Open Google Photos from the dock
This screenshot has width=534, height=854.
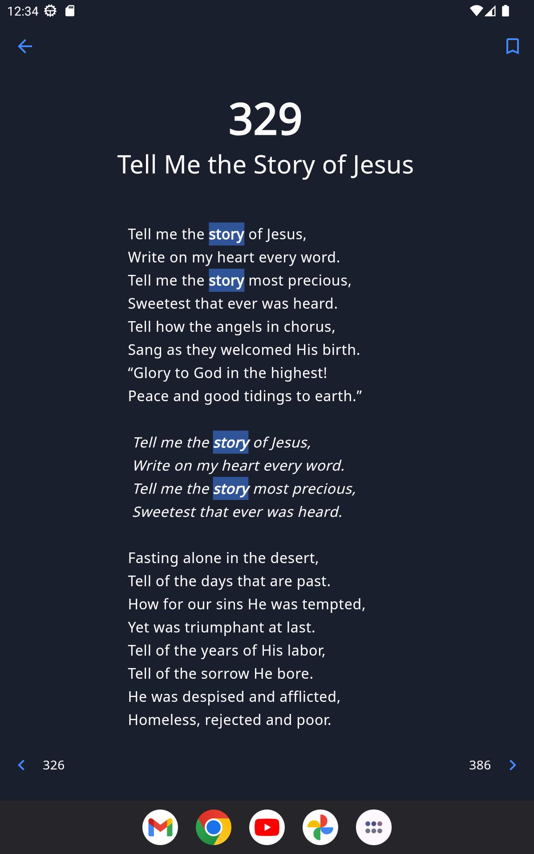click(320, 827)
